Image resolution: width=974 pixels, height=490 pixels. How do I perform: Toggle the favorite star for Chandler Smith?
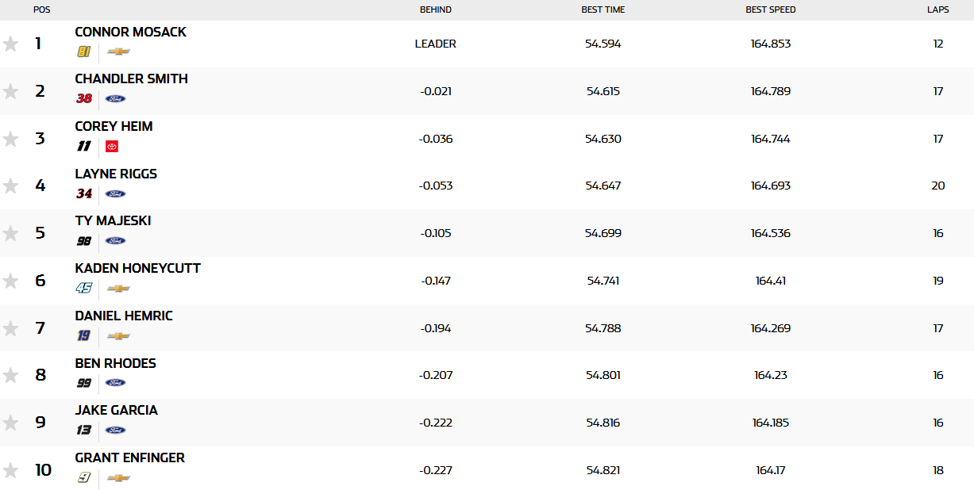pos(10,91)
